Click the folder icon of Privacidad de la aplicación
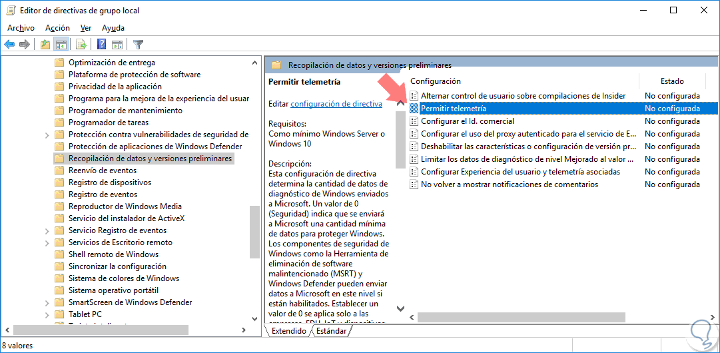Image resolution: width=720 pixels, height=353 pixels. 59,87
